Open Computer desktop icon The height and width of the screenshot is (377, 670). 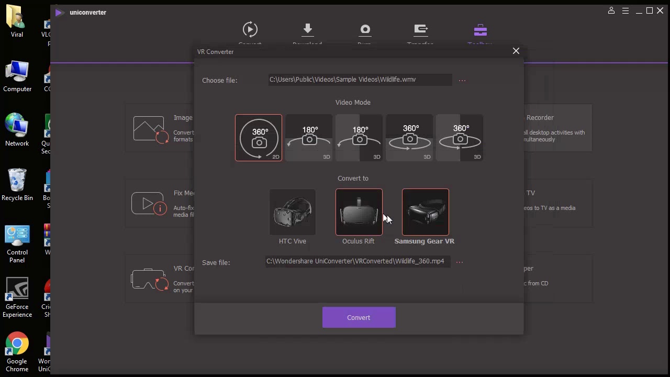17,76
